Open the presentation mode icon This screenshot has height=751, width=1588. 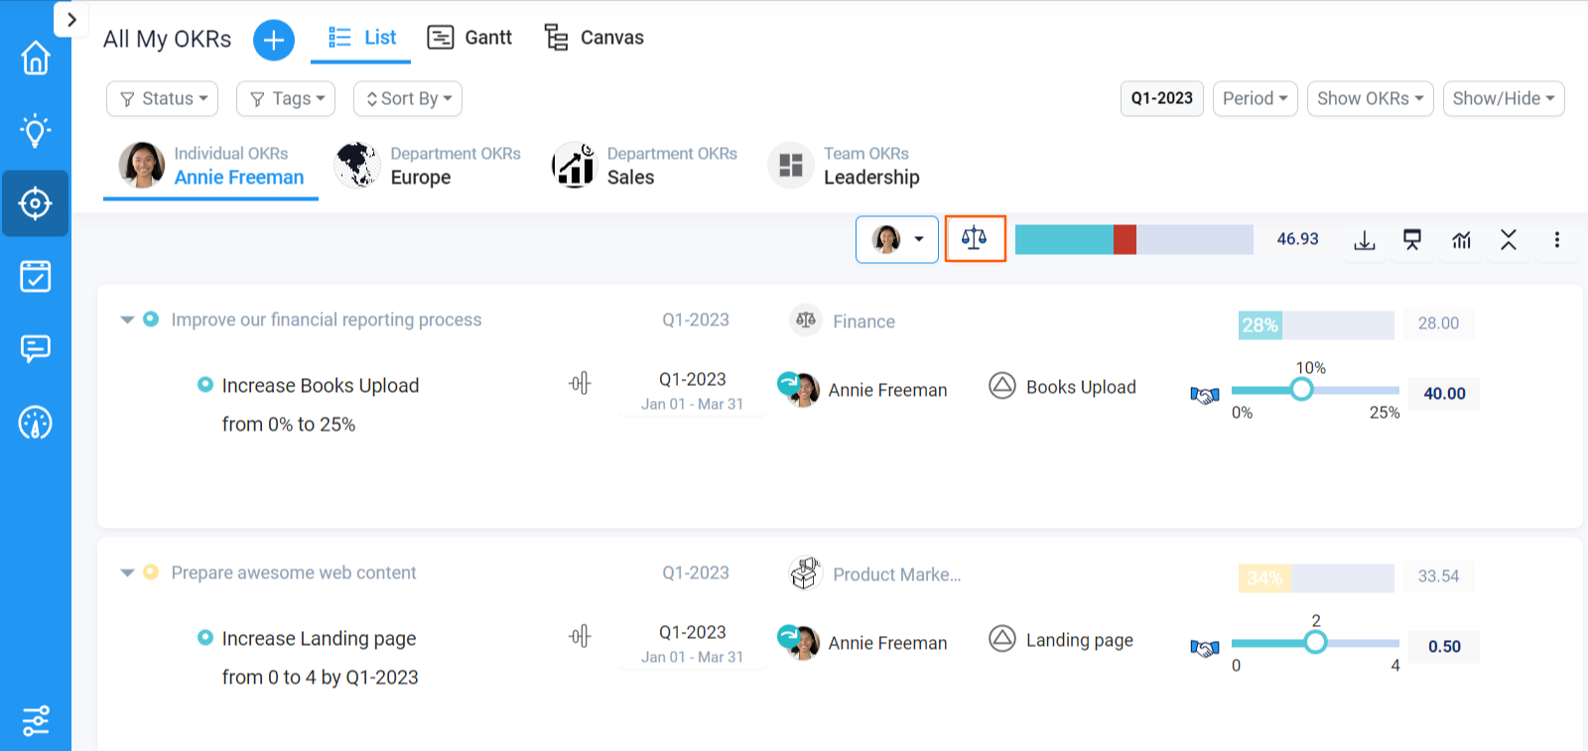pyautogui.click(x=1411, y=240)
